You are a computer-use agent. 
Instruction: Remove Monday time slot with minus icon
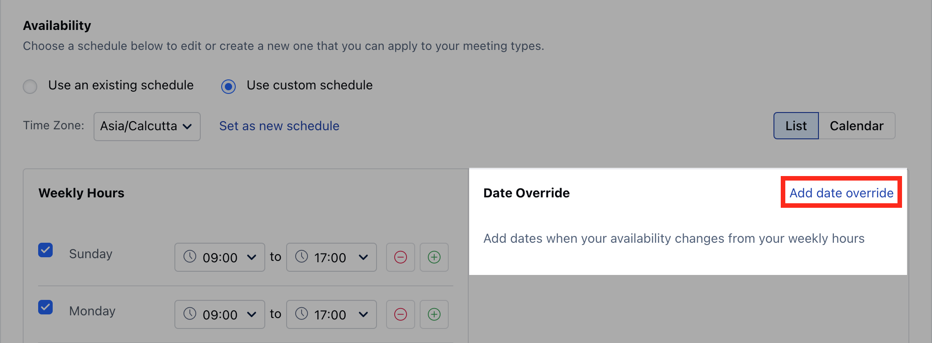pos(400,314)
